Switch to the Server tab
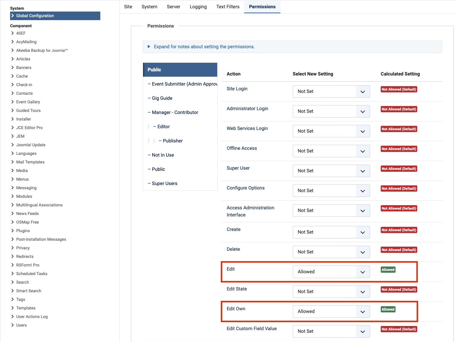This screenshot has height=342, width=457. (x=173, y=7)
